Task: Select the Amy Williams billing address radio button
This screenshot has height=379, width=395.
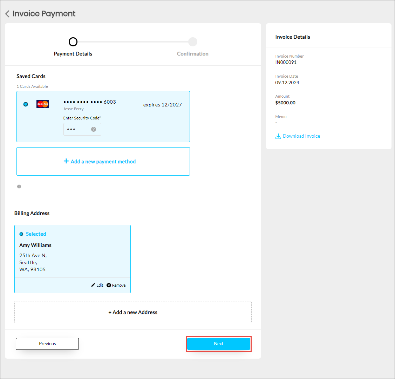Action: 21,234
